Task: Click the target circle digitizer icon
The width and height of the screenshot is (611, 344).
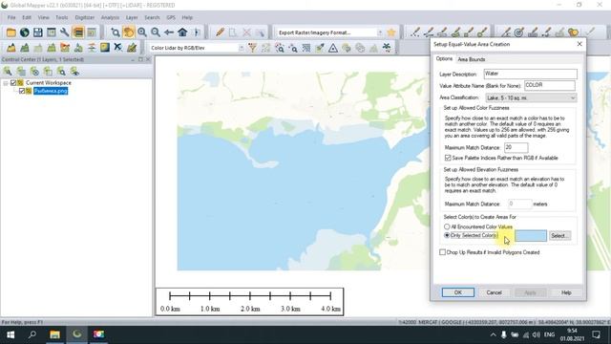Action: click(x=518, y=32)
